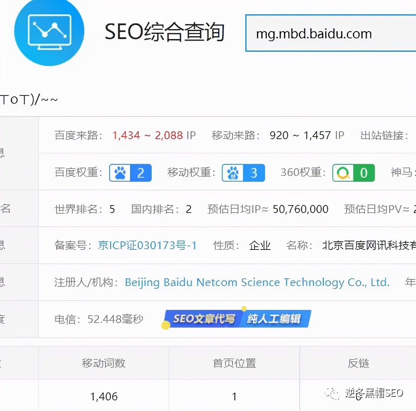The height and width of the screenshot is (411, 416).
Task: Expand the 神马 weight section
Action: (402, 173)
